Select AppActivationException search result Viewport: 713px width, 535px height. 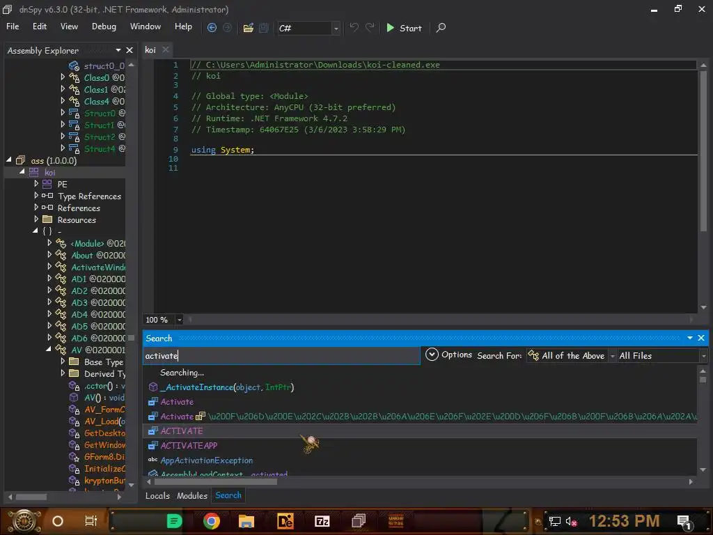tap(206, 460)
